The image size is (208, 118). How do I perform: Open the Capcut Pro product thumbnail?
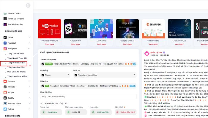click(x=75, y=29)
